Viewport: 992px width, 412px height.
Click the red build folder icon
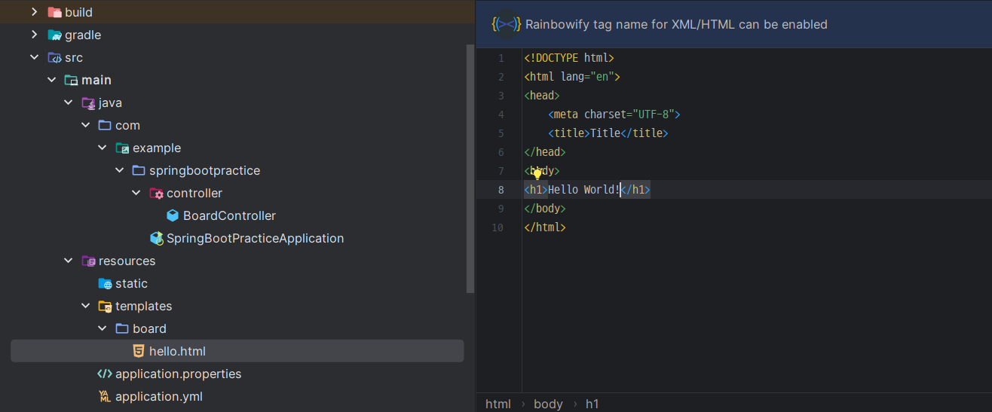click(54, 12)
